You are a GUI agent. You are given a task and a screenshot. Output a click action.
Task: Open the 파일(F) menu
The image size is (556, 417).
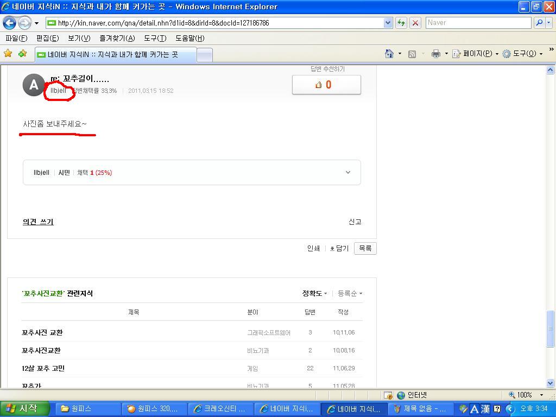tap(16, 39)
